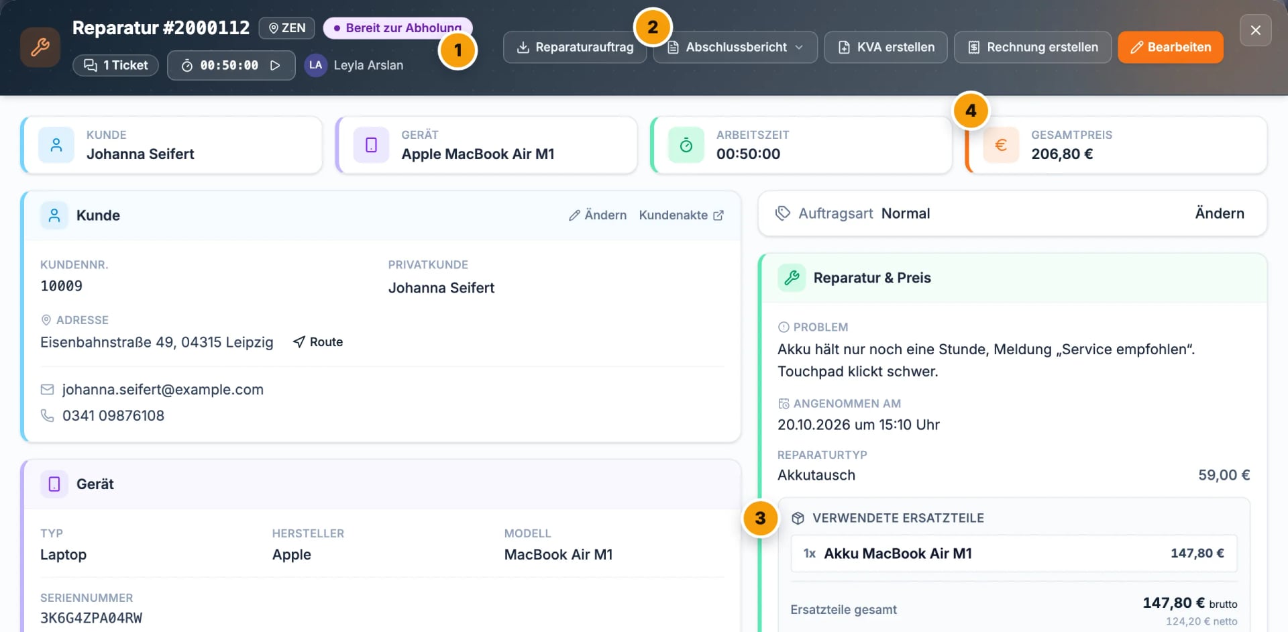The image size is (1288, 632).
Task: Click Ändern in the Kunde panel
Action: tap(598, 215)
